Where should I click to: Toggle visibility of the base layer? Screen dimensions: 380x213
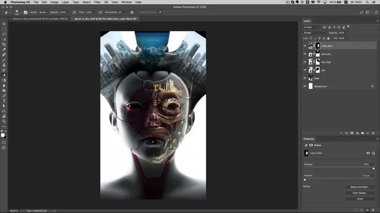coord(305,78)
